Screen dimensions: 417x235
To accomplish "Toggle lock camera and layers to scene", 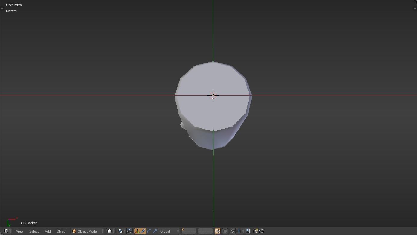I will [217, 231].
